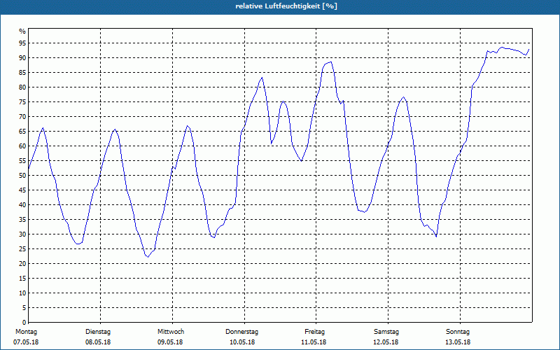This screenshot has height=350, width=560.
Task: Click the 40 value on y-axis
Action: click(22, 205)
